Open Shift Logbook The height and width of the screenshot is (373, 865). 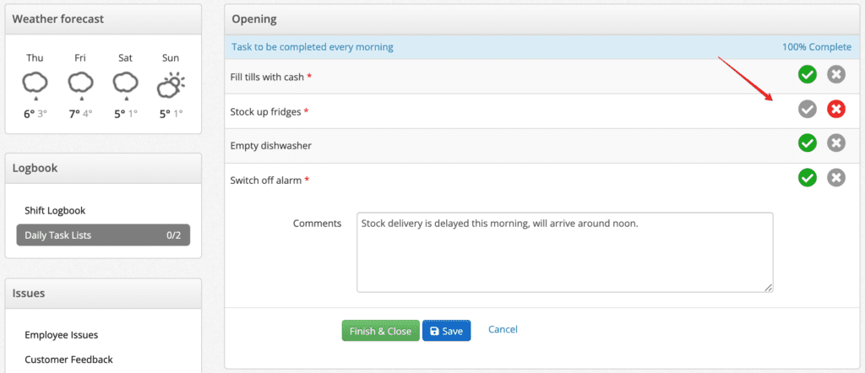(55, 210)
